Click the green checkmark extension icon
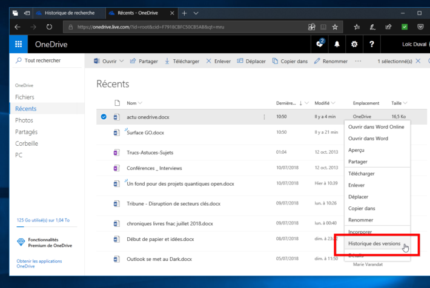 click(x=404, y=27)
